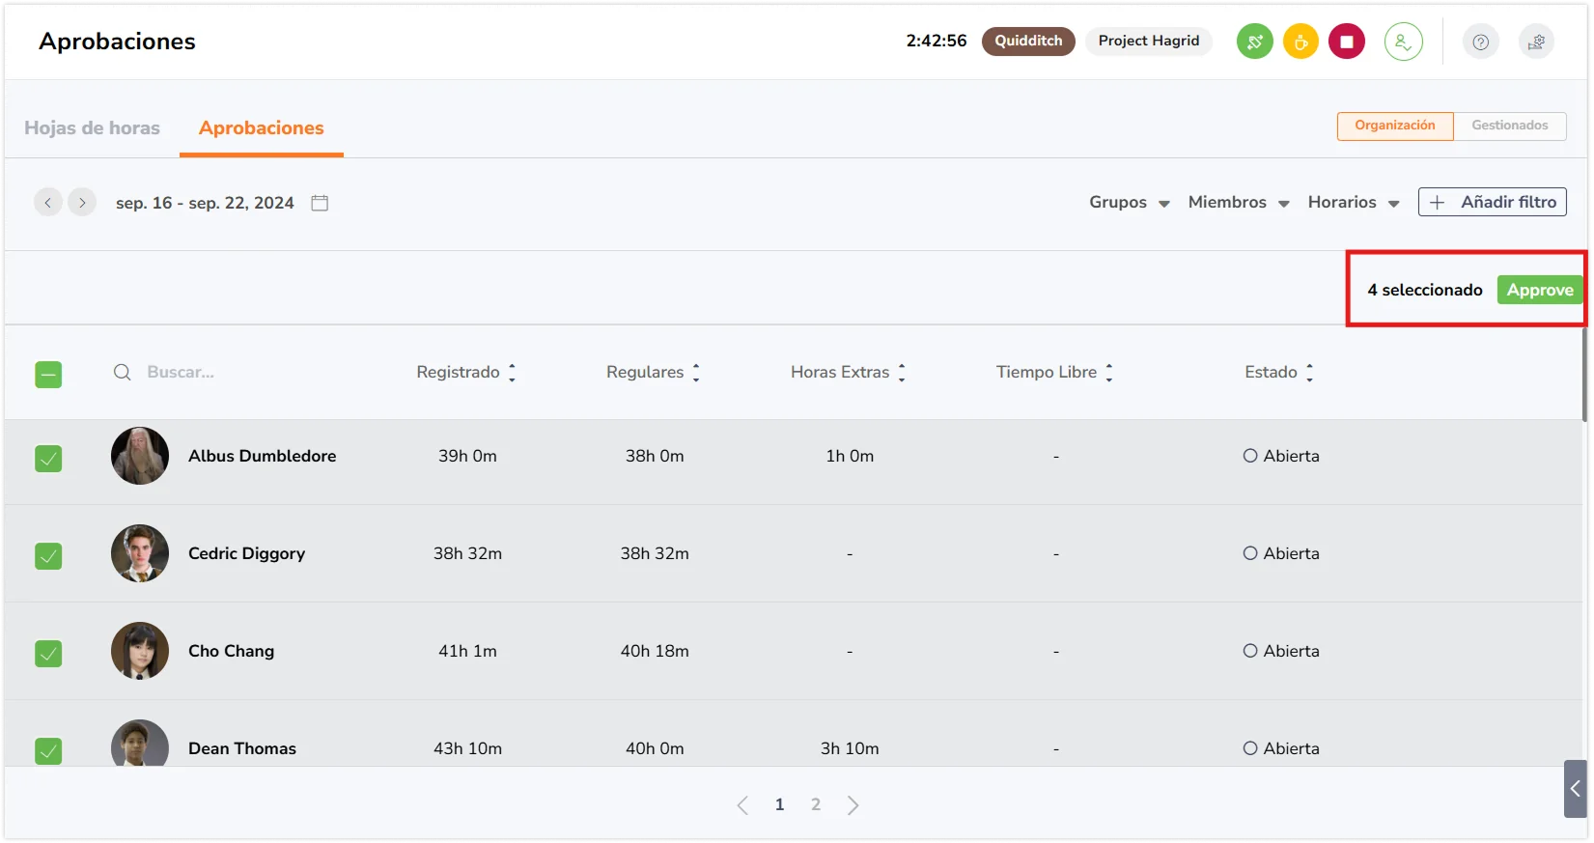Go to next page chevron in pagination
The image size is (1594, 843).
click(x=853, y=805)
